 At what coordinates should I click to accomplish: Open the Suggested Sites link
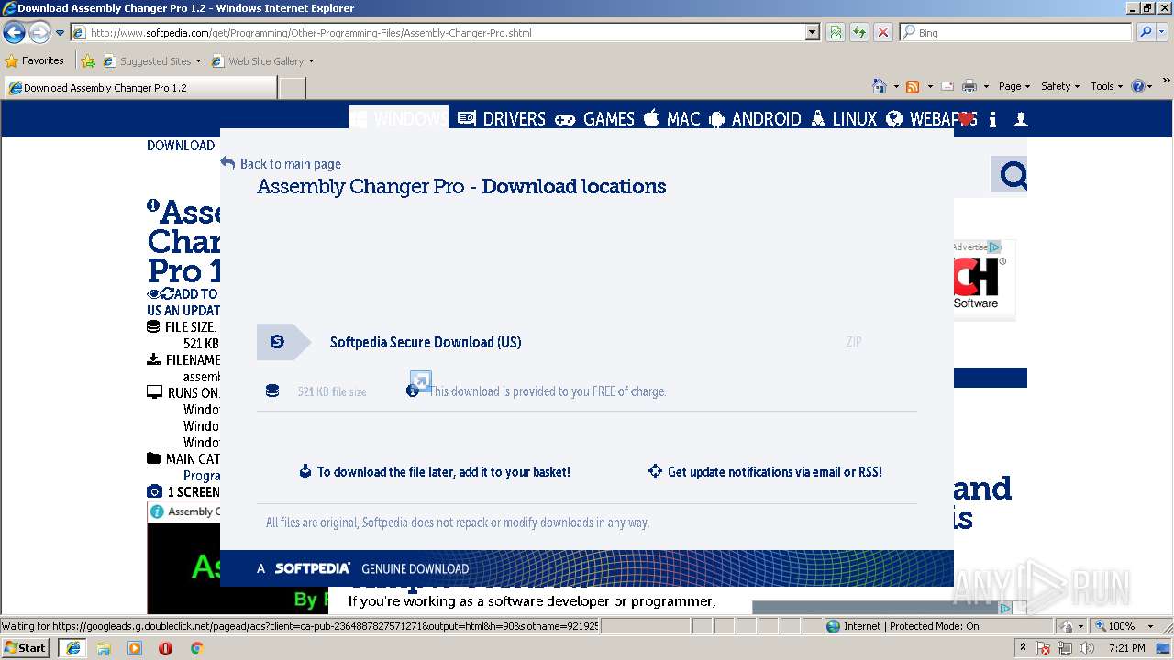151,61
